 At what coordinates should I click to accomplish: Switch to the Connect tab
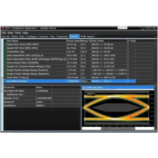44,37
